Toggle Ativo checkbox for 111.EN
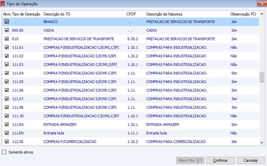267x166 pixels. (x=7, y=133)
